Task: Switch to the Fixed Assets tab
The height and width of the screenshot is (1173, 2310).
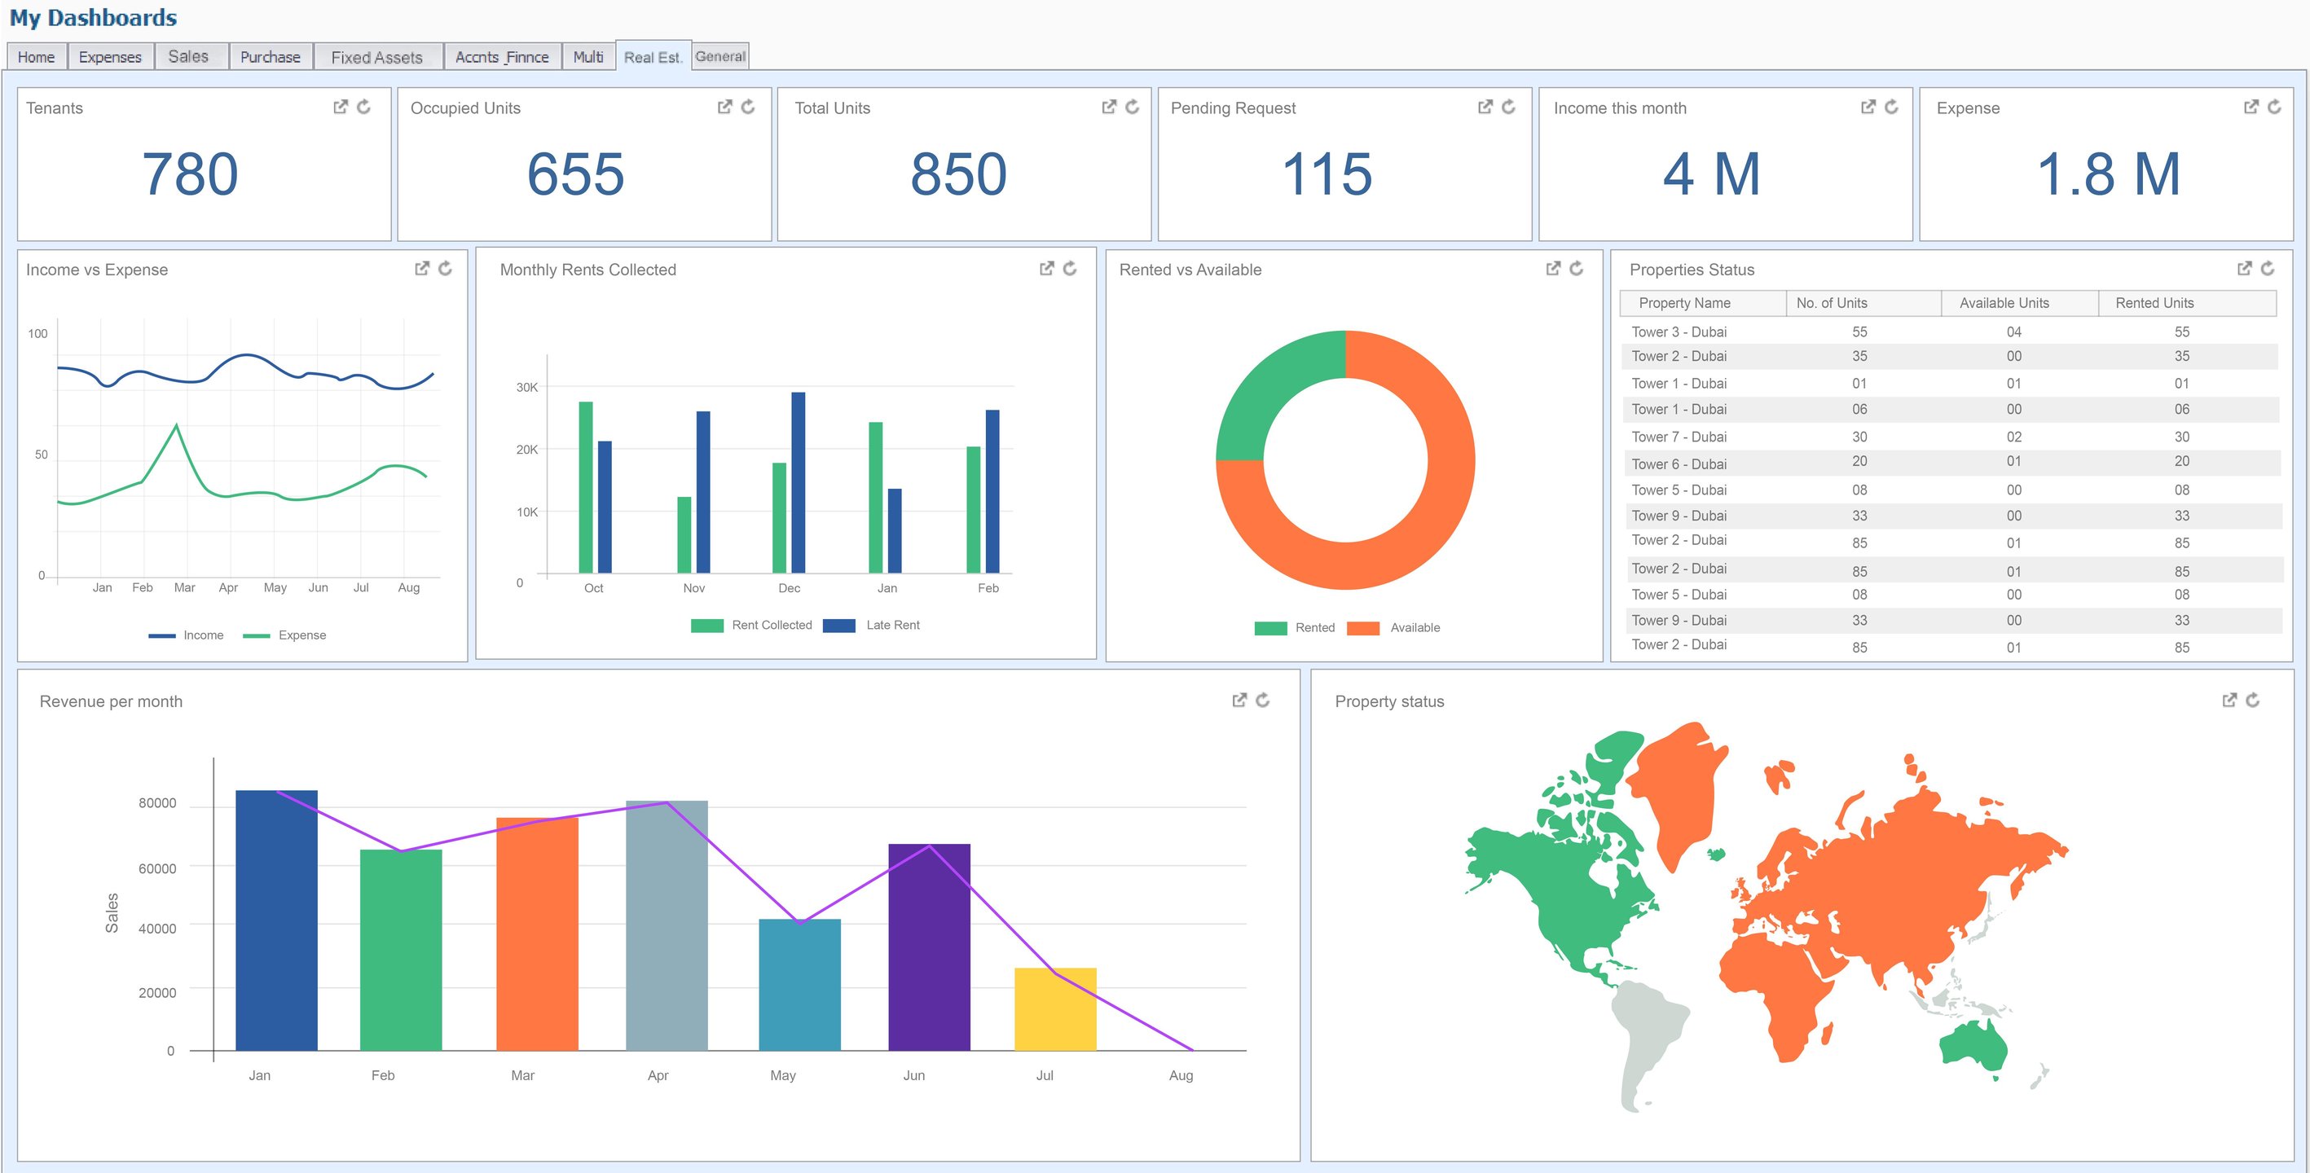Action: (x=376, y=56)
